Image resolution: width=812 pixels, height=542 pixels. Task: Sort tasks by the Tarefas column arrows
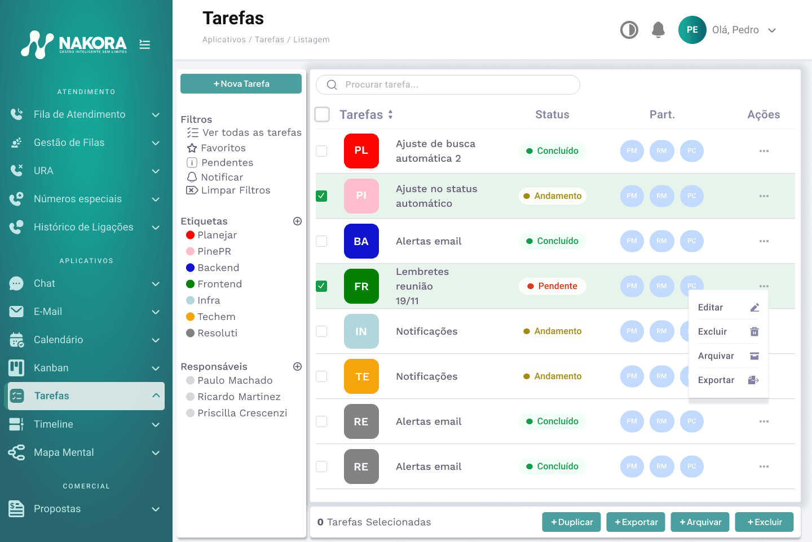coord(390,114)
